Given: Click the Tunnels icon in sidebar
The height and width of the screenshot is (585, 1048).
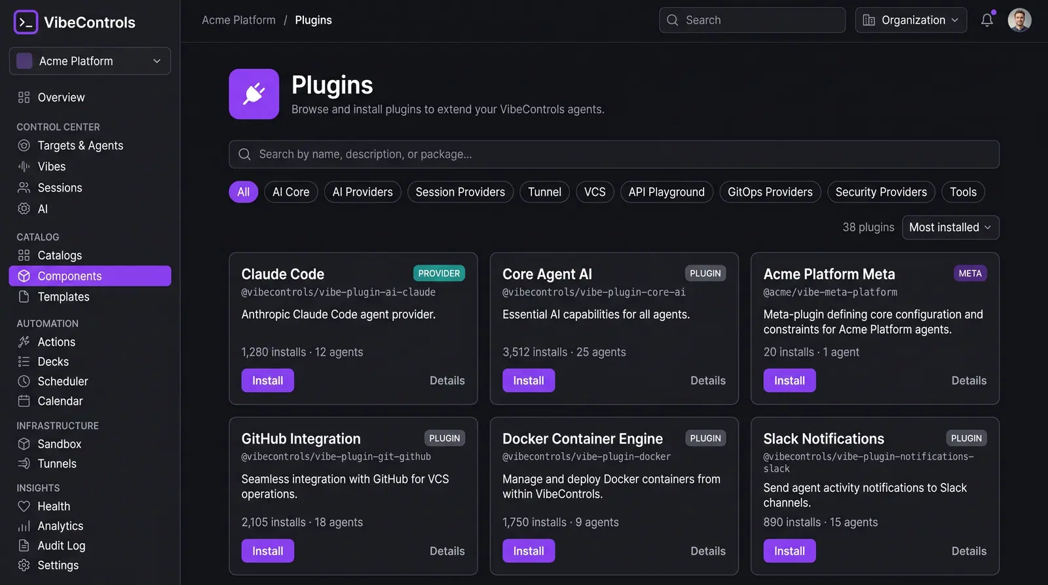Looking at the screenshot, I should pyautogui.click(x=24, y=464).
